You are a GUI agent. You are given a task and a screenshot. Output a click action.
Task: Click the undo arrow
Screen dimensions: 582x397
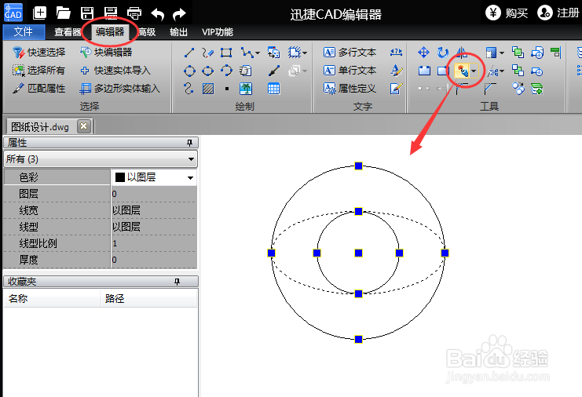coord(158,14)
